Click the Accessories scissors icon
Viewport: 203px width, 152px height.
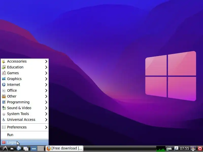[x=4, y=61]
